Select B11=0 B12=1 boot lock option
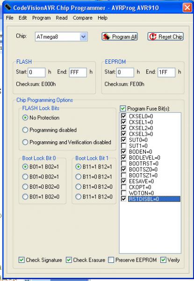Screen dimensions: 194x281 click(x=79, y=177)
